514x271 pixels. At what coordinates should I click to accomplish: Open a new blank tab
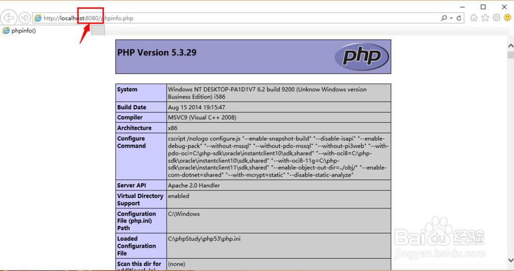(x=98, y=30)
